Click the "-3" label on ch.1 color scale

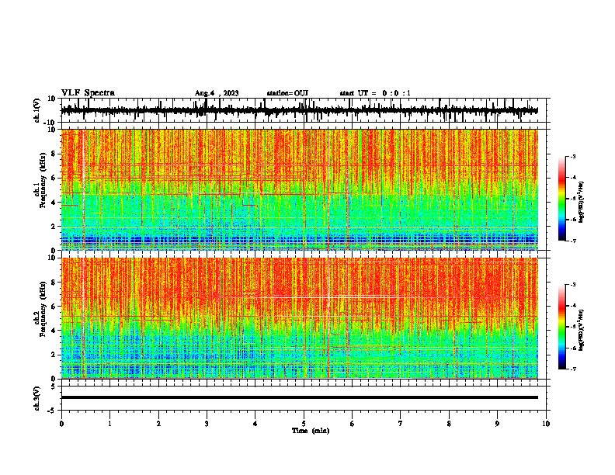572,156
